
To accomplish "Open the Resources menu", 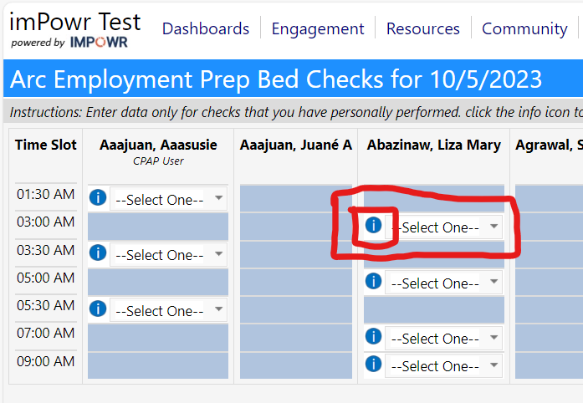I will [x=423, y=28].
